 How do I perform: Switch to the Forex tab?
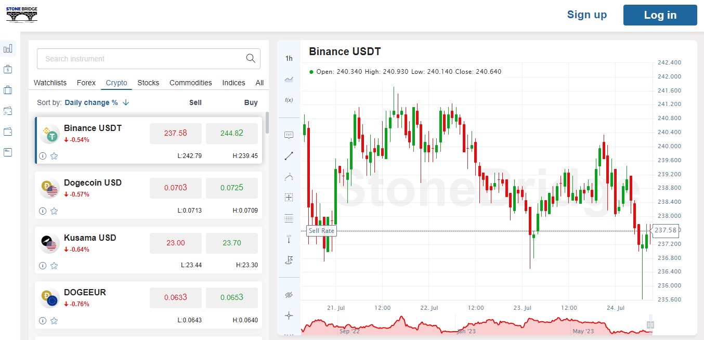click(86, 83)
